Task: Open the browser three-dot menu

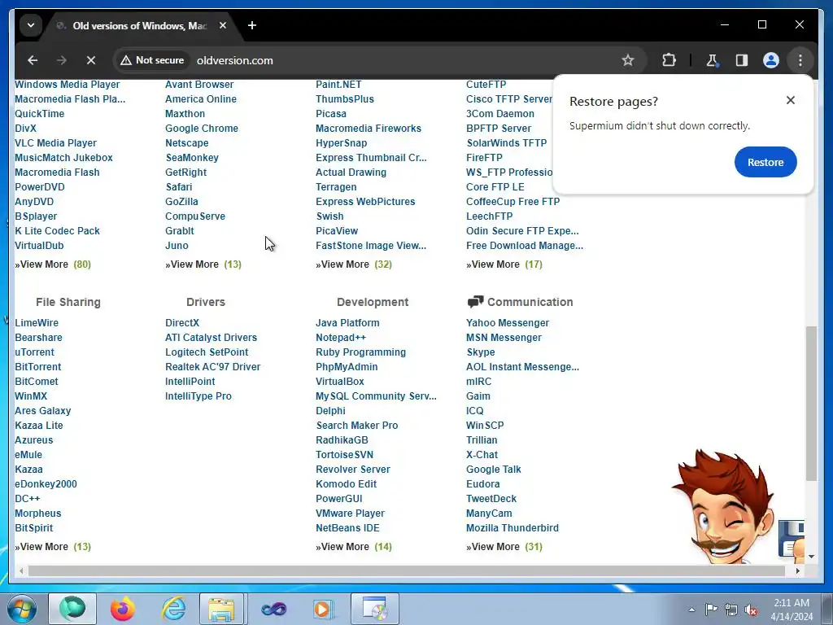Action: tap(800, 60)
